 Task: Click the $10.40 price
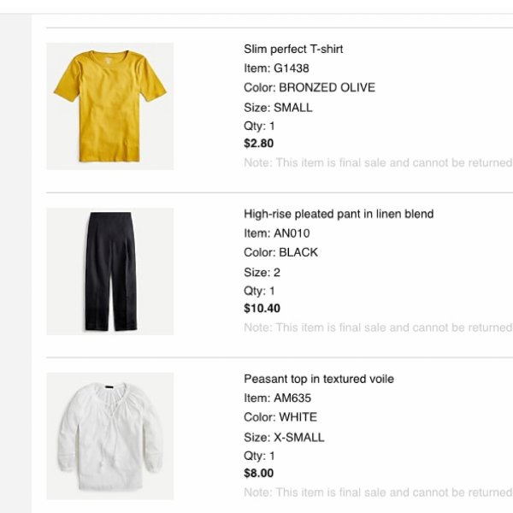click(x=262, y=309)
